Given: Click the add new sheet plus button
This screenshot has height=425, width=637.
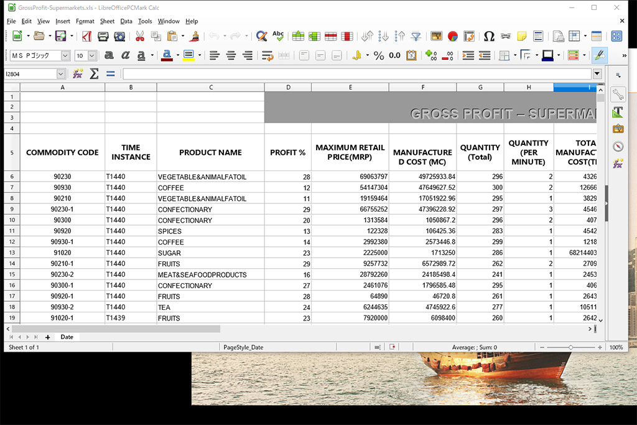Looking at the screenshot, I should pyautogui.click(x=48, y=337).
